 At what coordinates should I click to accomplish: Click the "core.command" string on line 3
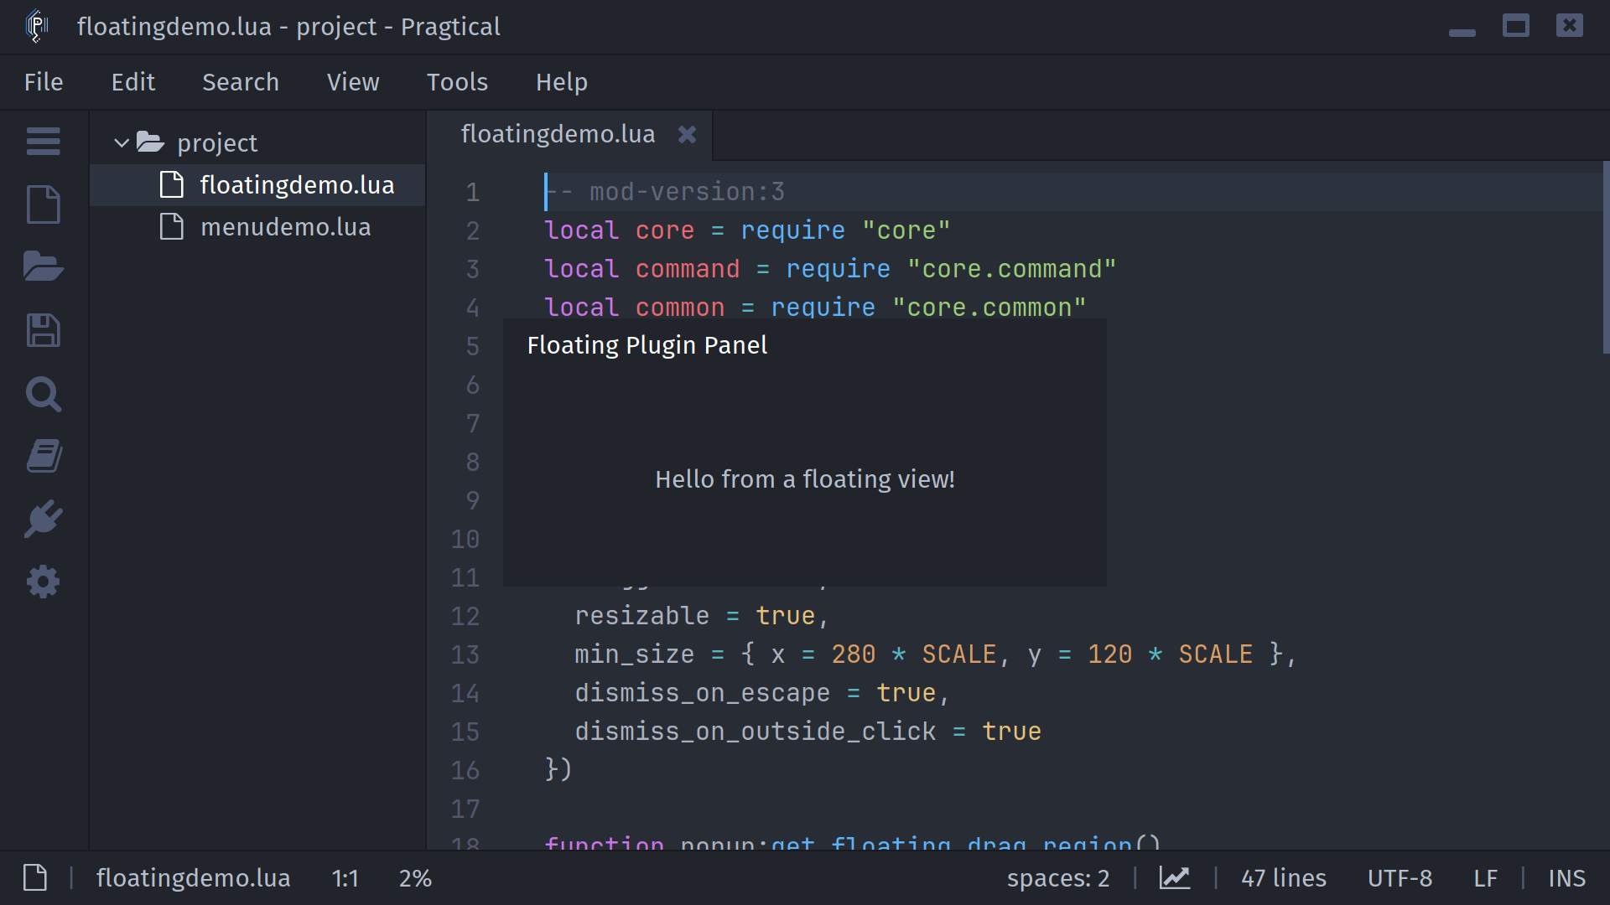click(1011, 269)
